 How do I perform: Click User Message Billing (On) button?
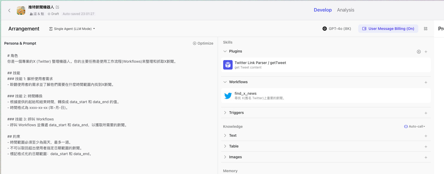pos(388,29)
